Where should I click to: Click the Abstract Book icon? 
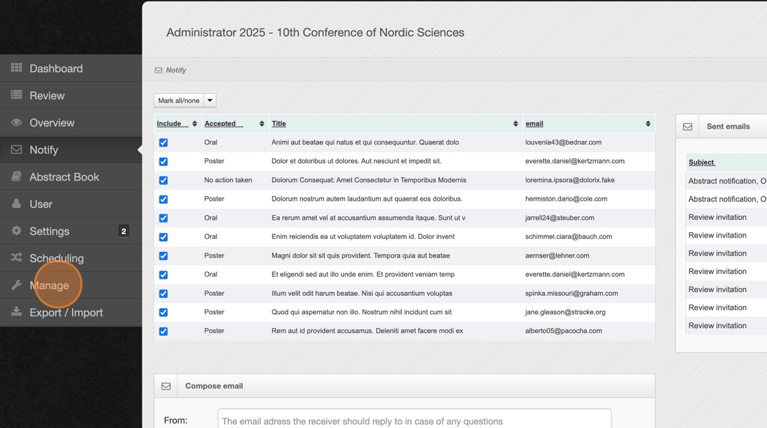coord(16,177)
